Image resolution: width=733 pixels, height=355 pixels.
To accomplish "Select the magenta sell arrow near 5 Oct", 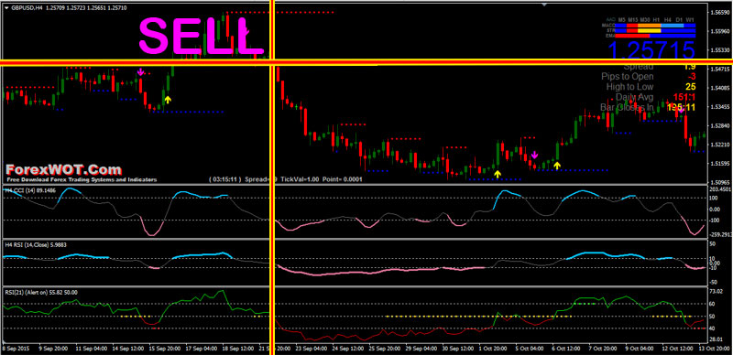I will point(535,155).
